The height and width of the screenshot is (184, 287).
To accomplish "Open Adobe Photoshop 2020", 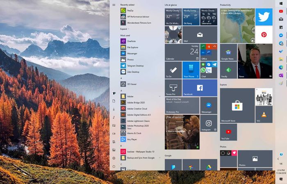I will pyautogui.click(x=140, y=127).
